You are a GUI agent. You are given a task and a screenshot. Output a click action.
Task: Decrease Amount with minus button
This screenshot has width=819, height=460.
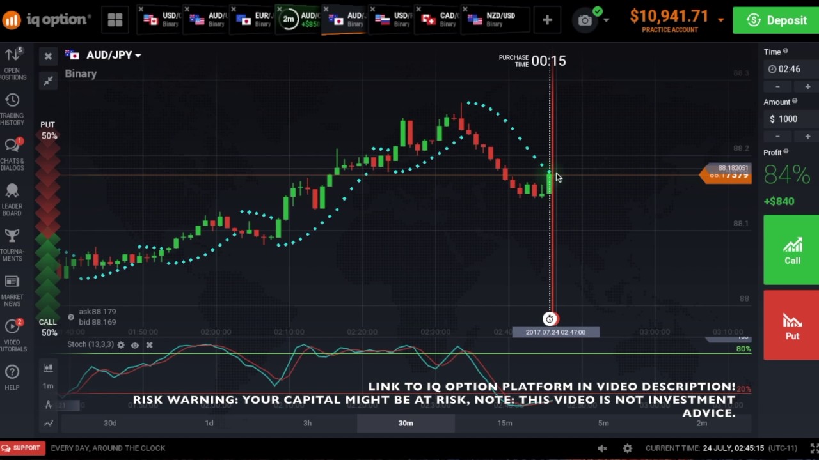click(777, 136)
